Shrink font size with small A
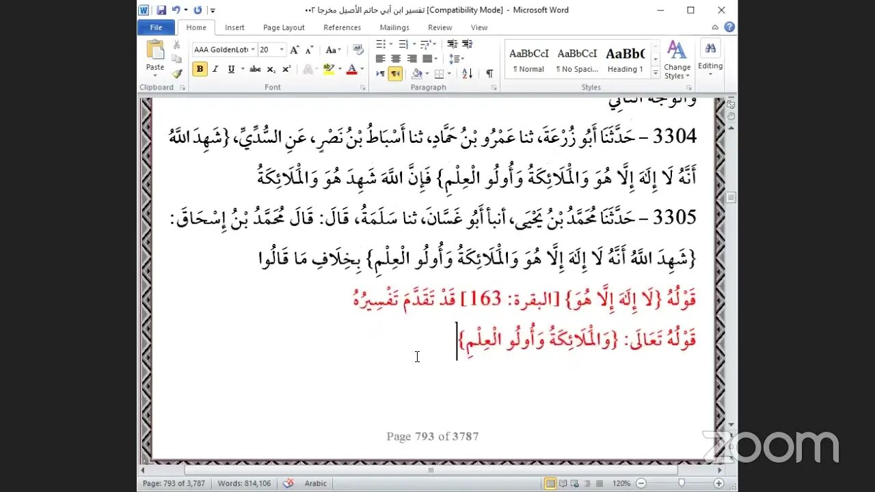This screenshot has width=875, height=492. point(309,50)
